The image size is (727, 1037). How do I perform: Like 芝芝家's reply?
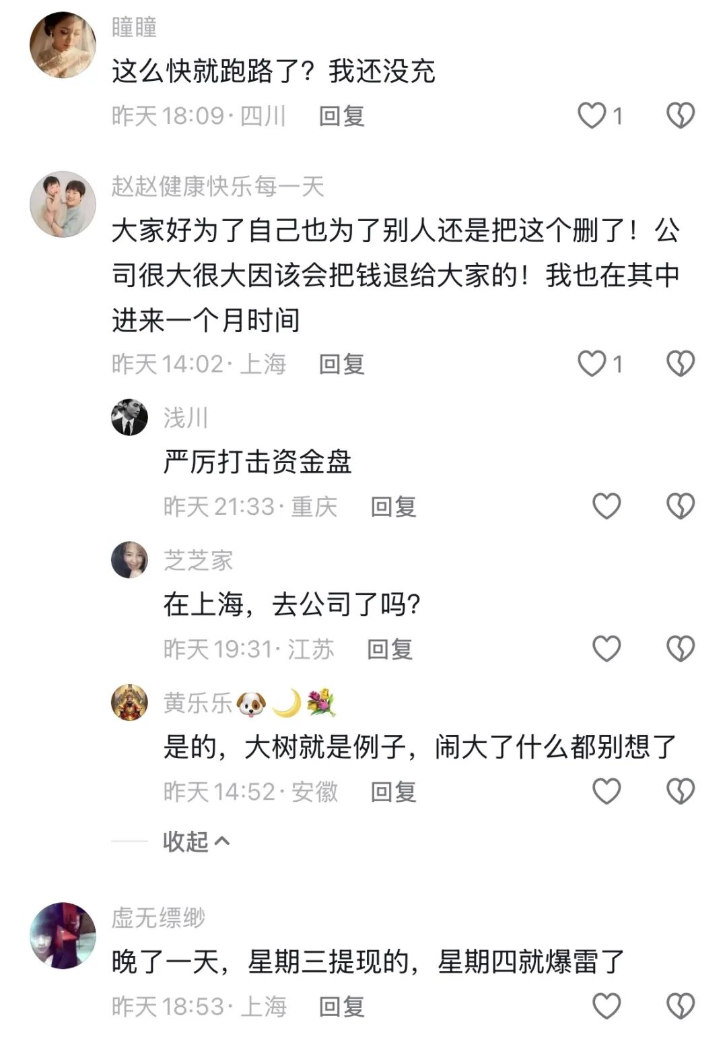[606, 649]
